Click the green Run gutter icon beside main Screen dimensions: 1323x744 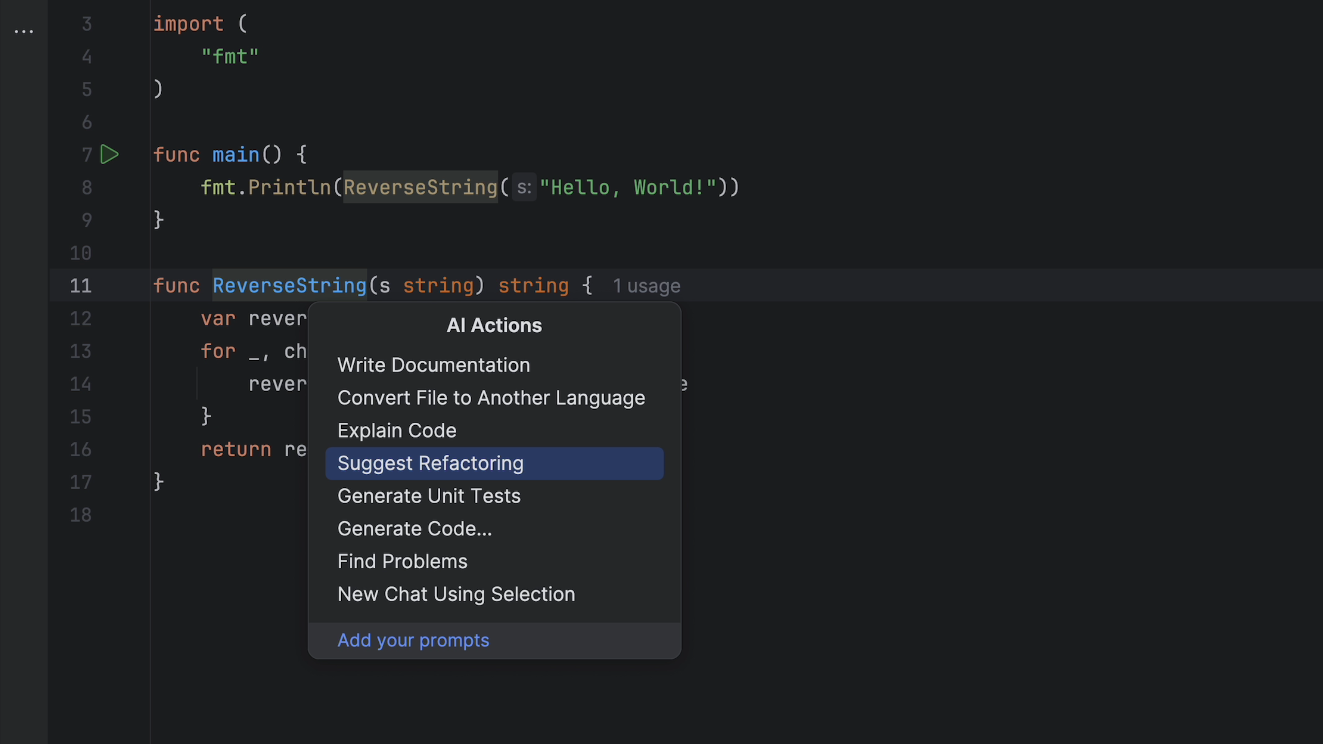point(109,154)
